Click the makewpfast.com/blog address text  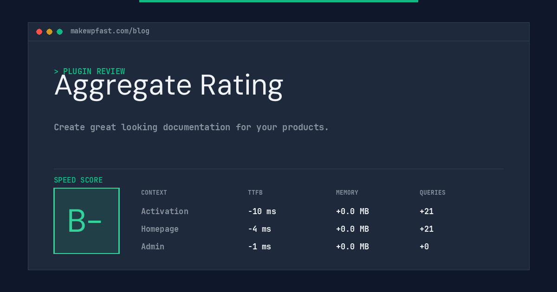coord(110,31)
